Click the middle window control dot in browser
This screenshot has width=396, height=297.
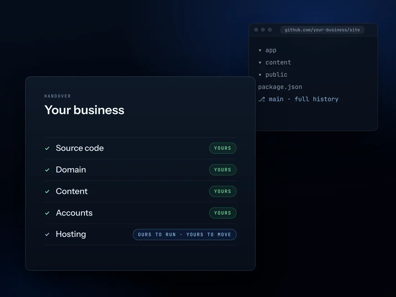263,30
